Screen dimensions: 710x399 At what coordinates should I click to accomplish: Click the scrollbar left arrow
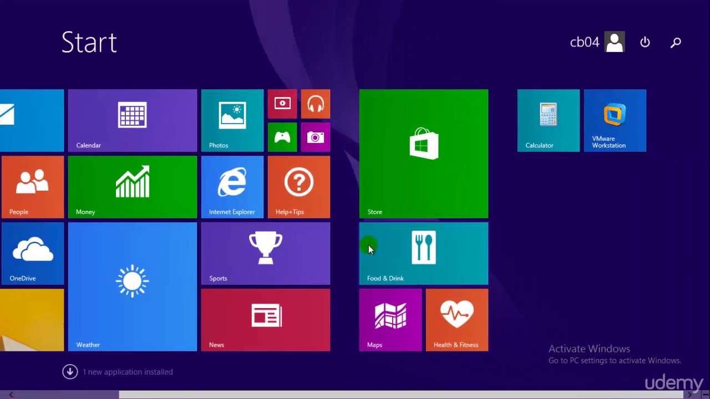tap(11, 395)
